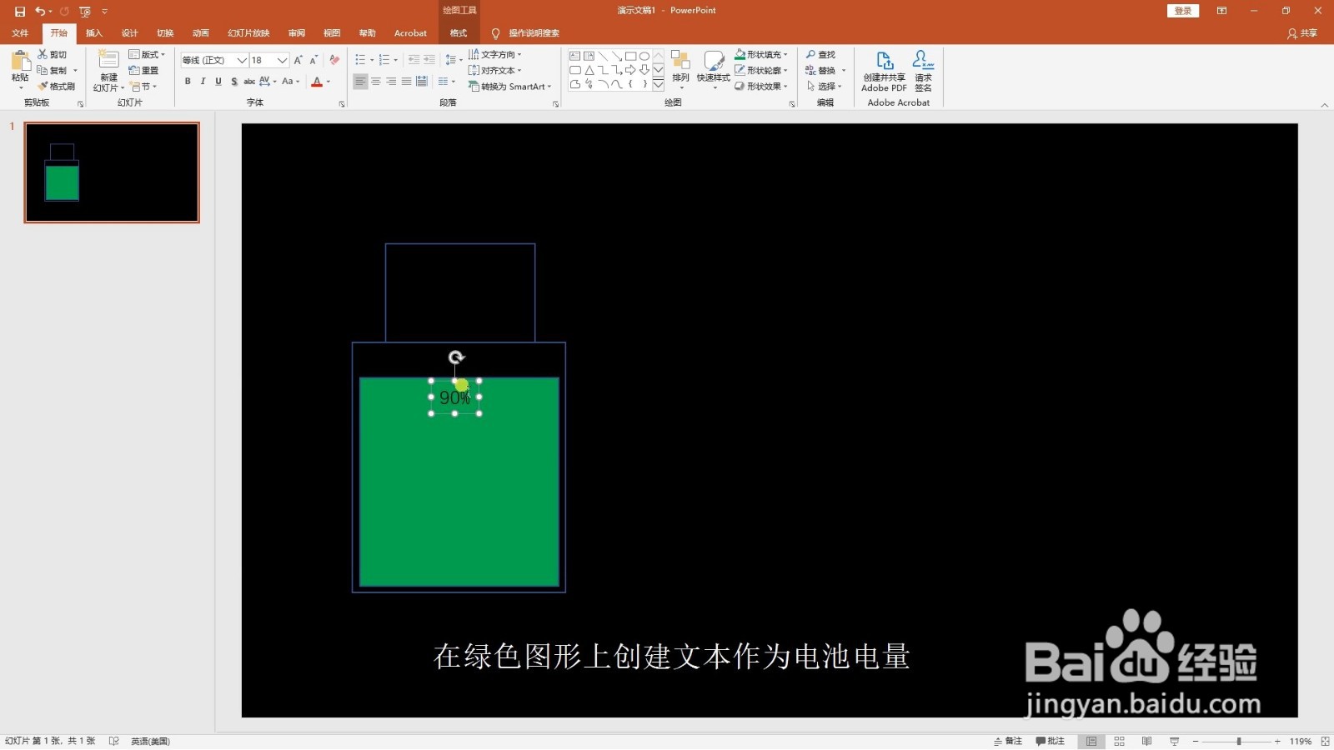
Task: Switch to the Insert (插入) tab
Action: (93, 33)
